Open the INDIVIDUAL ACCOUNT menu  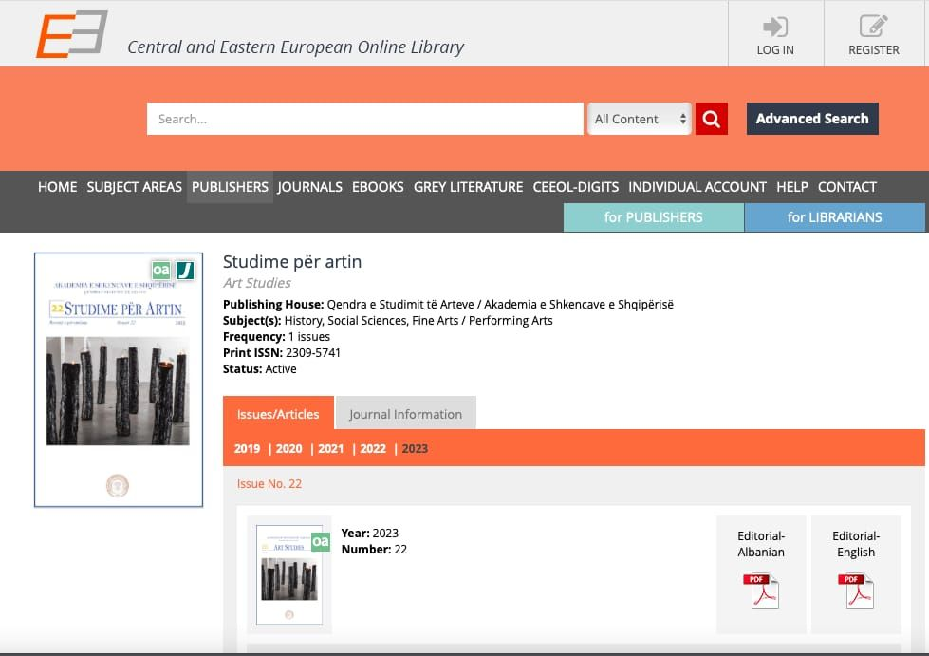pos(697,187)
